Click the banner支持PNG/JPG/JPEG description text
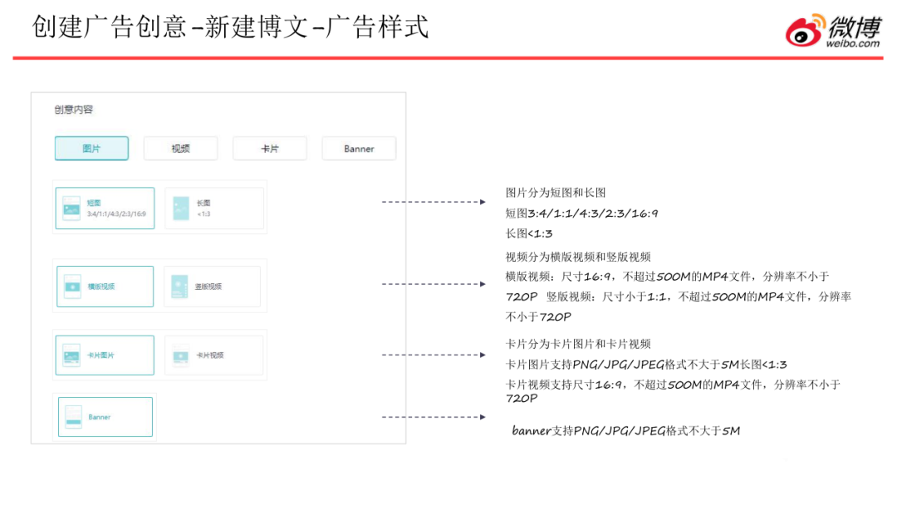 tap(625, 430)
